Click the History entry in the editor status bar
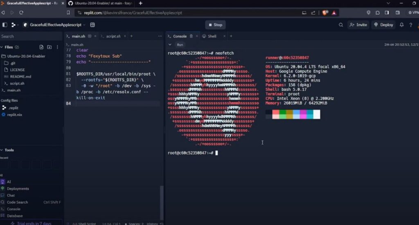 click(x=152, y=224)
